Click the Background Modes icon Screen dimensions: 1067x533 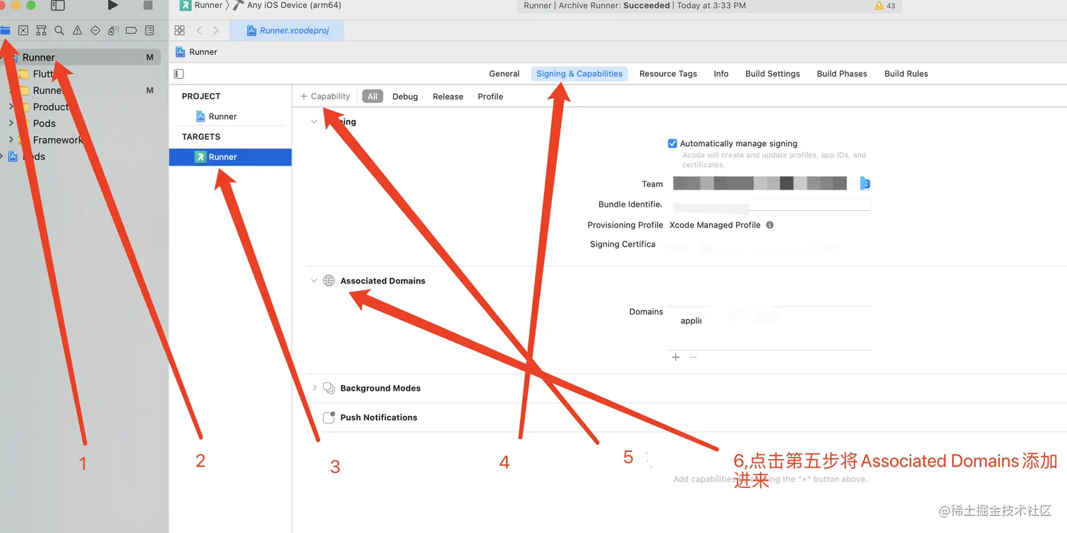(x=329, y=388)
